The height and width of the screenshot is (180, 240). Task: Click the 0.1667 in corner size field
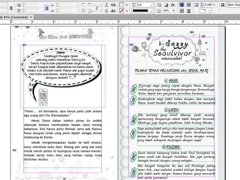[210, 5]
